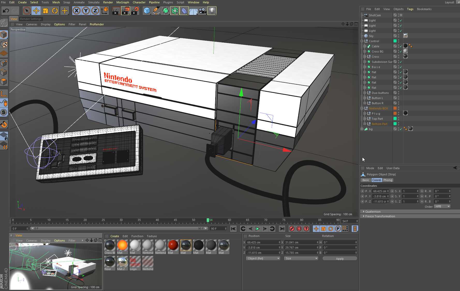The height and width of the screenshot is (291, 460).
Task: Open viewport ProRender menu
Action: [x=97, y=24]
